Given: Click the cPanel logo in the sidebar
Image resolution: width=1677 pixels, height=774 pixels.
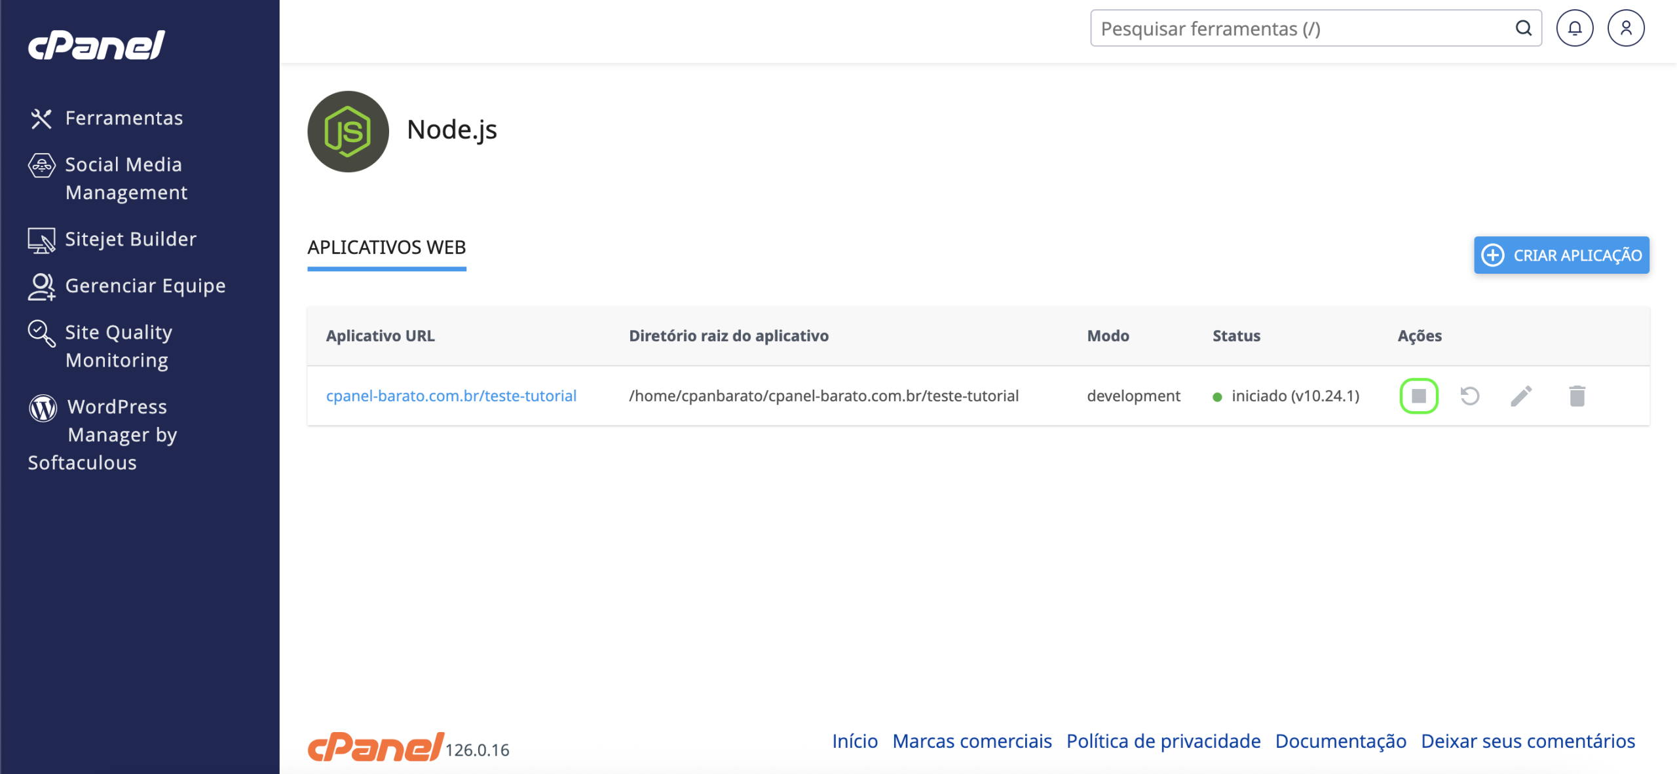Looking at the screenshot, I should coord(96,45).
